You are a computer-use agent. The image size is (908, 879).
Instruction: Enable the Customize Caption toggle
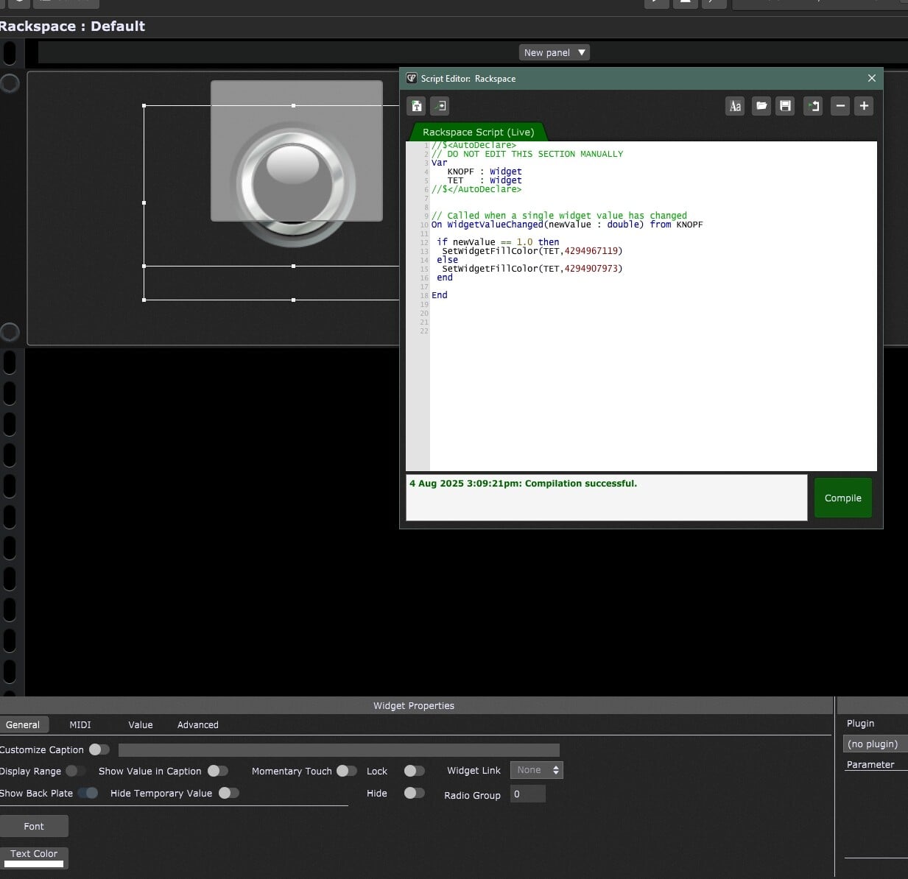click(99, 749)
